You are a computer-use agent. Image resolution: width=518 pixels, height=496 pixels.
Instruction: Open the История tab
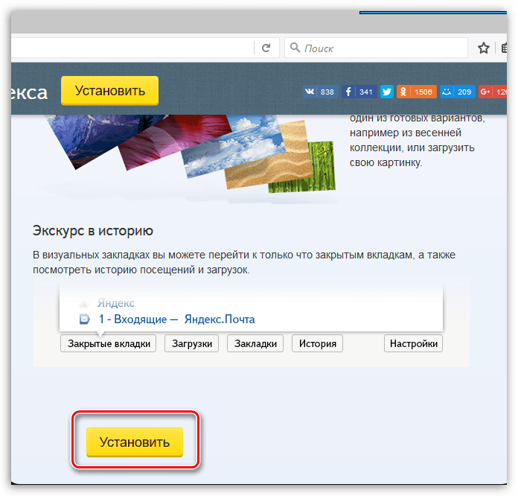click(x=317, y=343)
